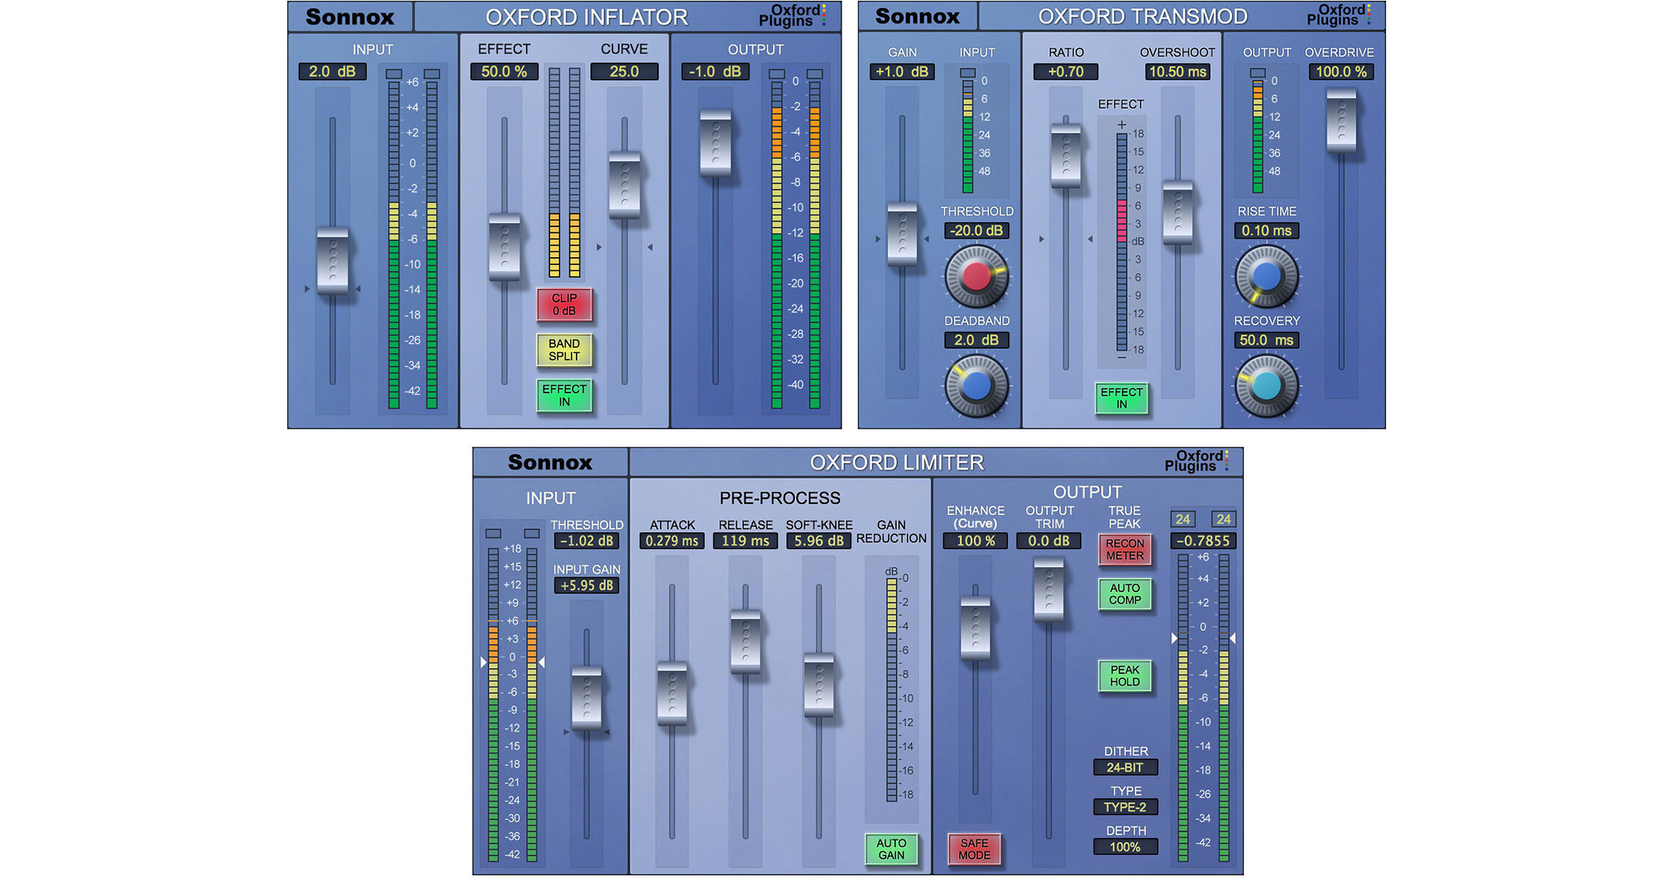Click the Limiter ENHANCE fader handle
Screen dimensions: 1674x879
pos(975,627)
